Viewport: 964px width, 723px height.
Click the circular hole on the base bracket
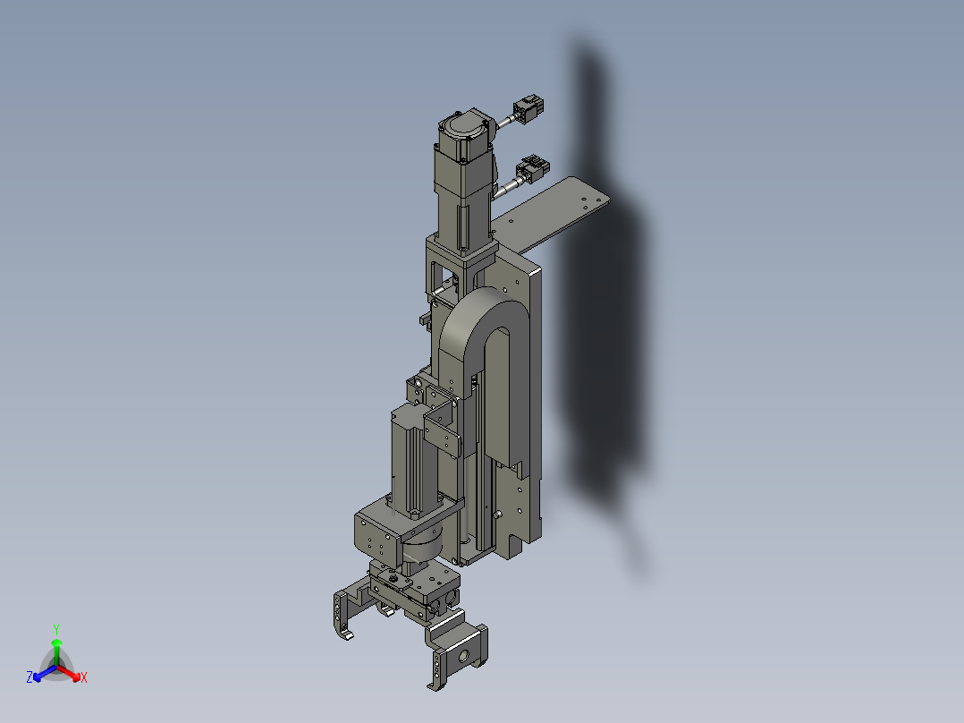coord(463,657)
